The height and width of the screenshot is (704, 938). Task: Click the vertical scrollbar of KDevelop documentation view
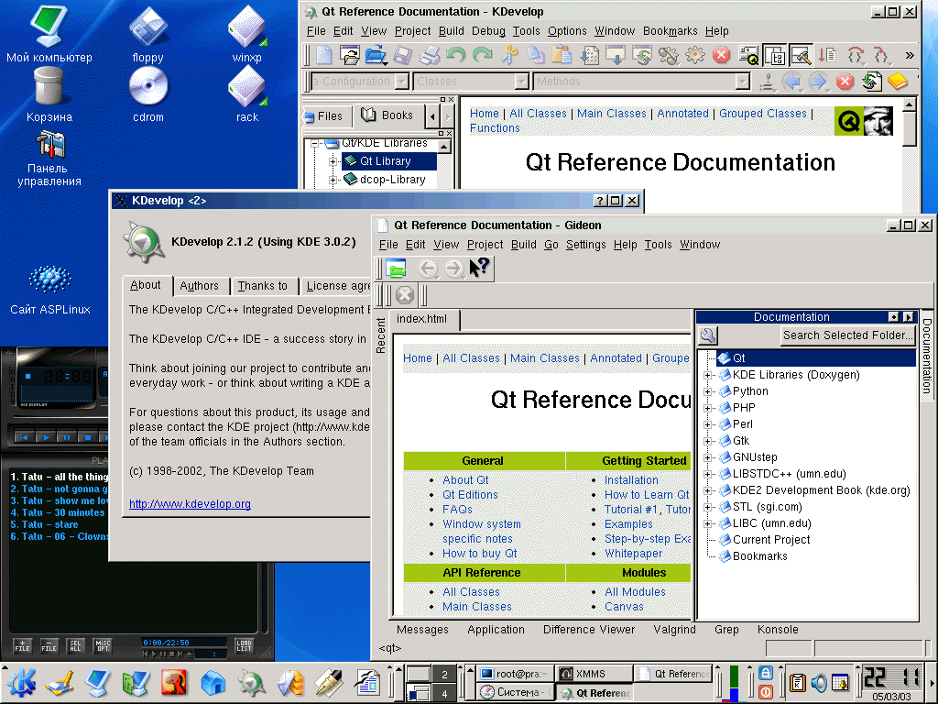(910, 128)
